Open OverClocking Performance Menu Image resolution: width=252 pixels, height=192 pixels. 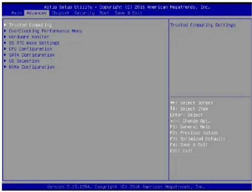[x=45, y=31]
